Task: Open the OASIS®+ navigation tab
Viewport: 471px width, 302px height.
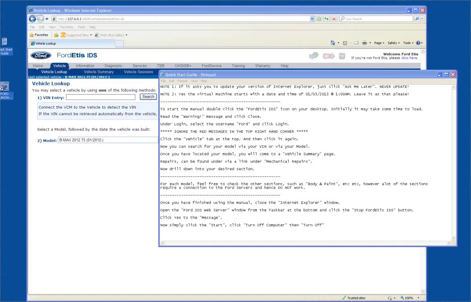Action: tap(183, 66)
